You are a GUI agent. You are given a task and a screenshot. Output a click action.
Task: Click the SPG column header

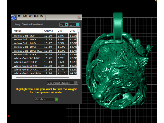72,31
